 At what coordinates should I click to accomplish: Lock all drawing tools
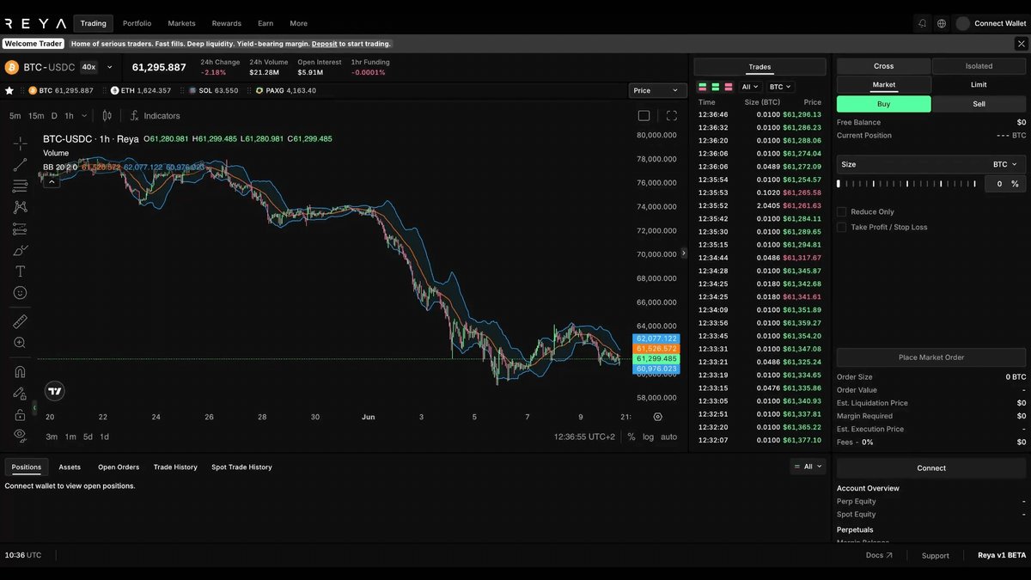(x=20, y=414)
